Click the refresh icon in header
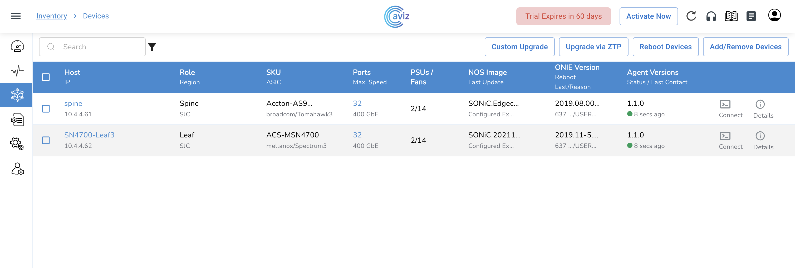This screenshot has height=268, width=795. [x=691, y=16]
